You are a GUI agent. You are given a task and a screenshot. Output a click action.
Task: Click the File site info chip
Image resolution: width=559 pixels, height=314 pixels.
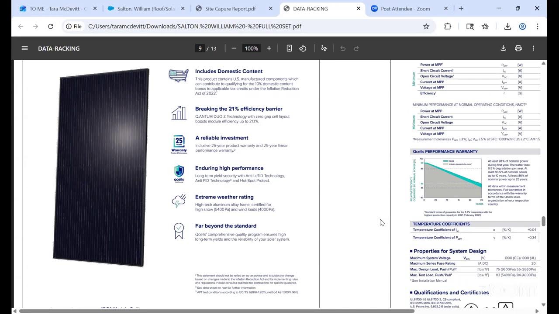point(74,26)
